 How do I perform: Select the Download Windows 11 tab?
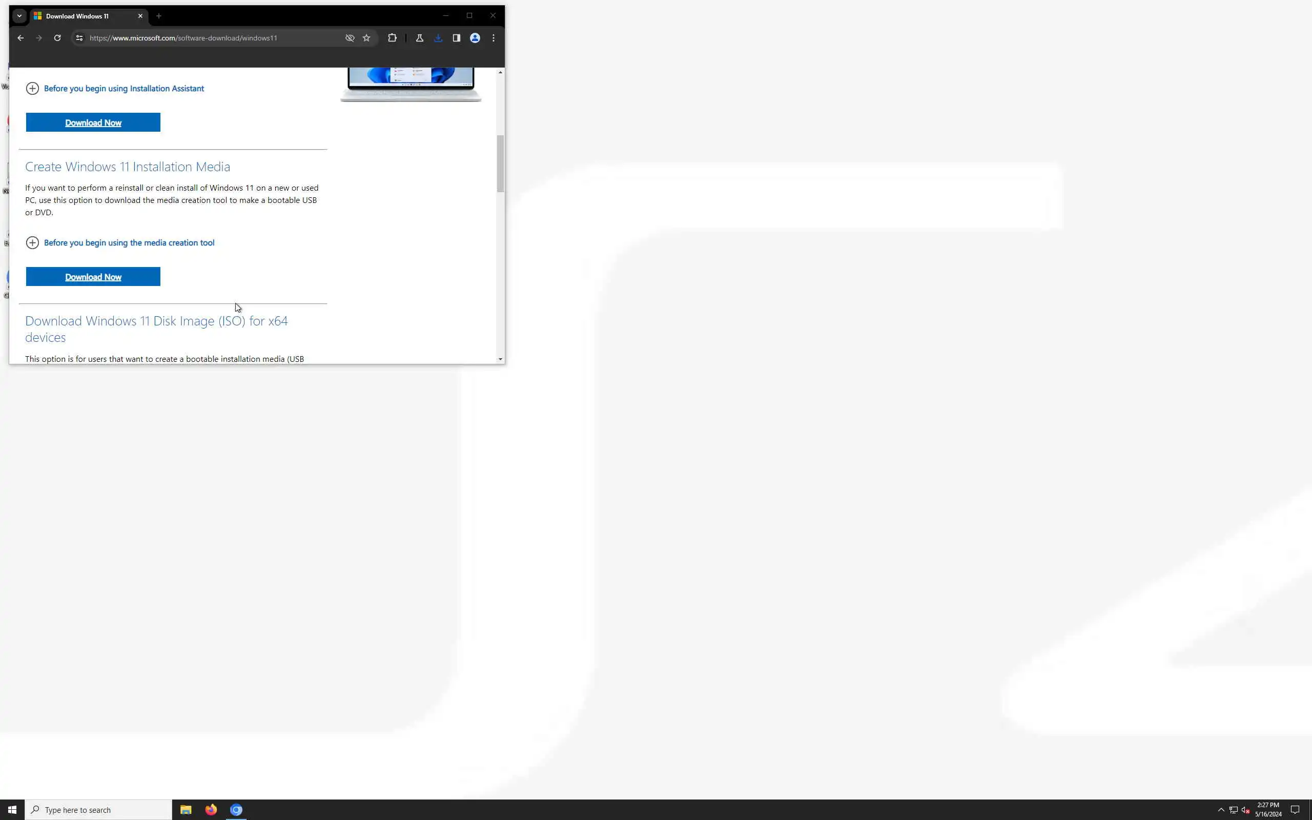(81, 16)
